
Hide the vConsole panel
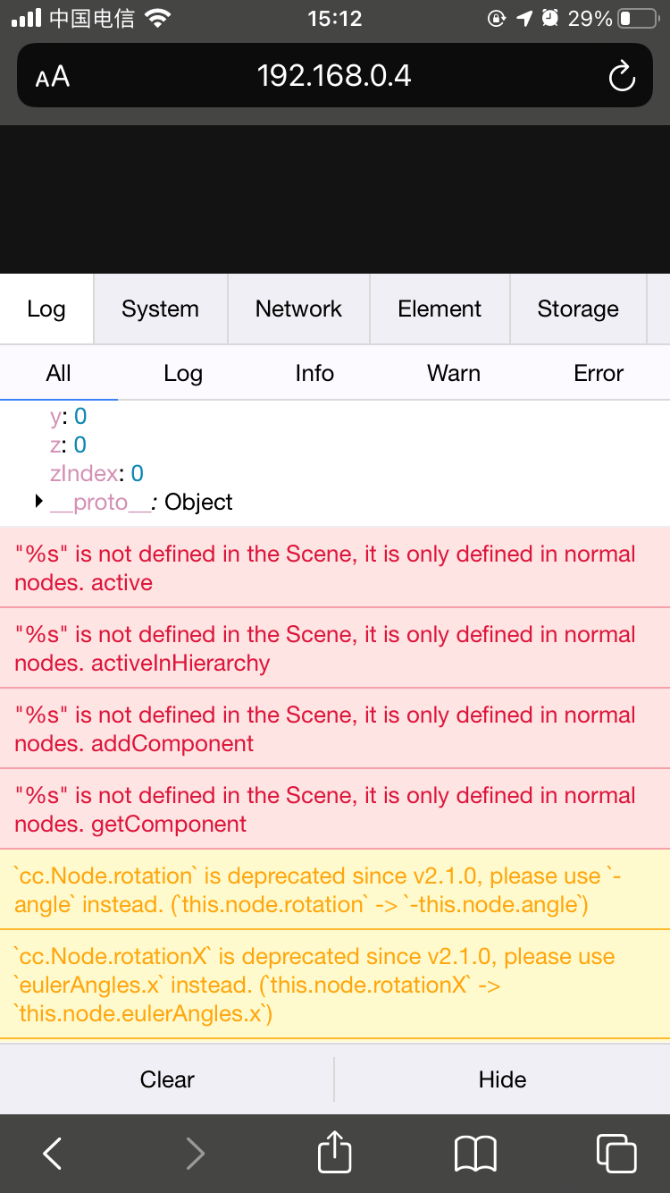coord(502,1080)
